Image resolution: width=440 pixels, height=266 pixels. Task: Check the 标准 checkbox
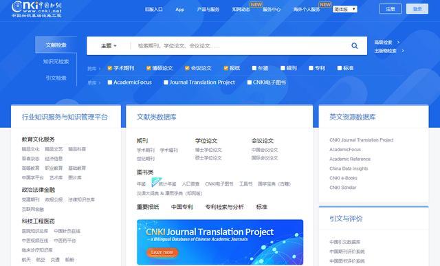[340, 68]
